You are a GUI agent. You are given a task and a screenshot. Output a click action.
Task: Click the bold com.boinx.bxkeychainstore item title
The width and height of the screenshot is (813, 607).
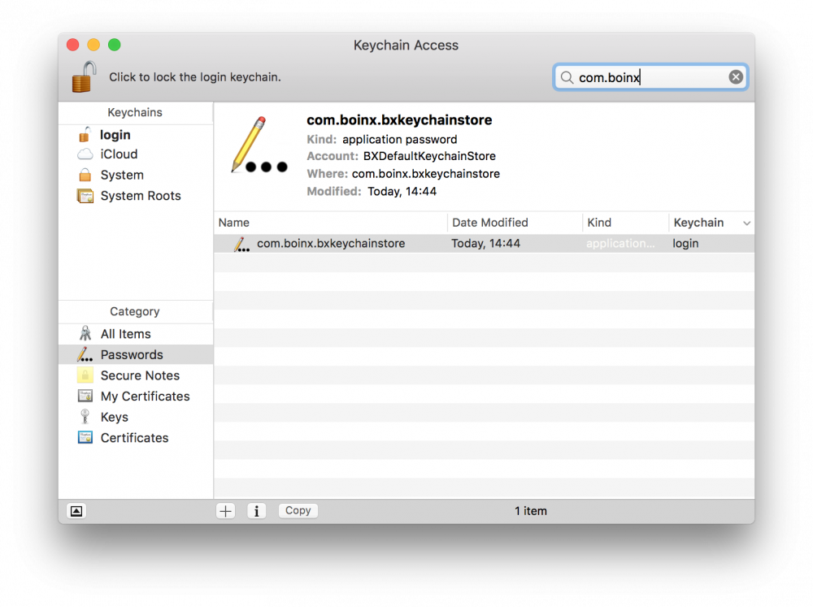[x=399, y=119]
